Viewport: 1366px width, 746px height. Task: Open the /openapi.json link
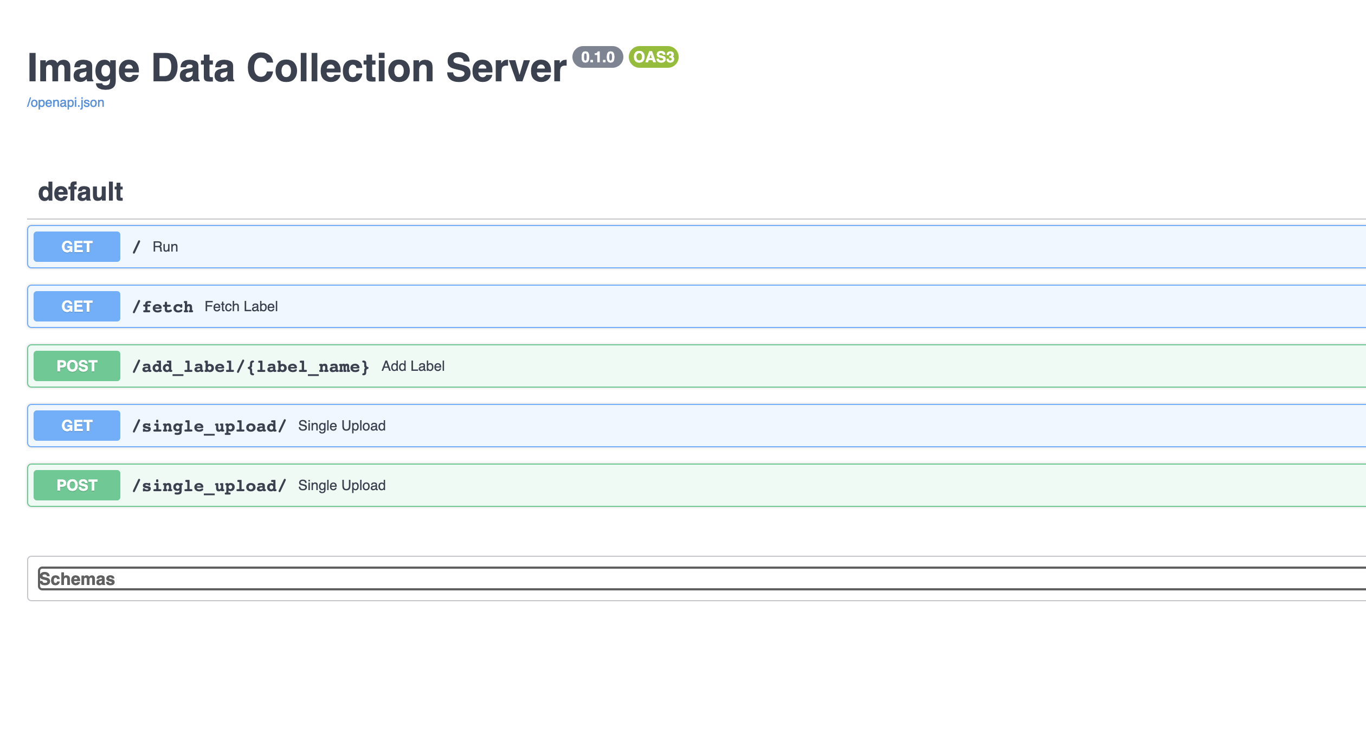pyautogui.click(x=66, y=102)
